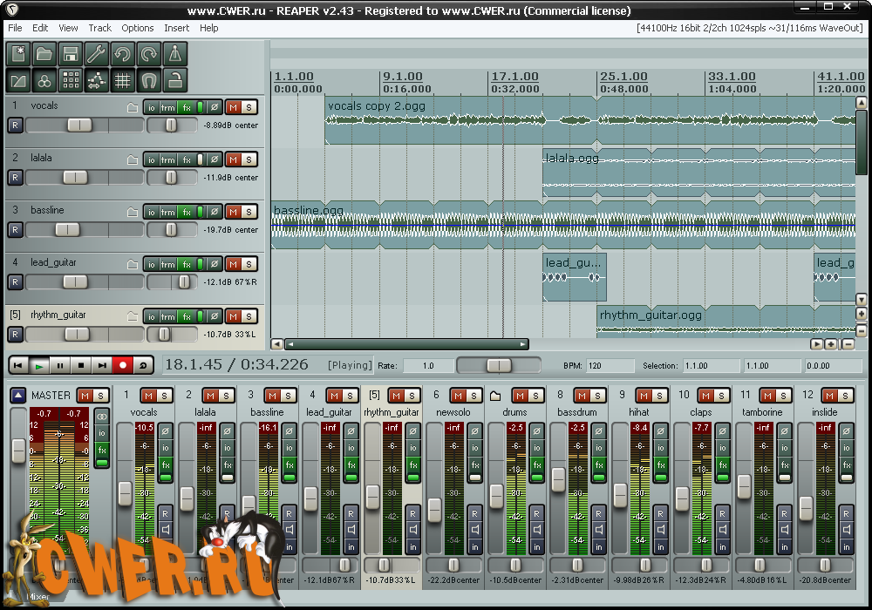Screen dimensions: 872x610
Task: Enable snapping with the magnet icon
Action: (149, 81)
